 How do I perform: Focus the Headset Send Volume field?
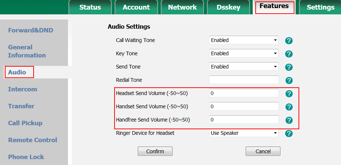tap(244, 93)
